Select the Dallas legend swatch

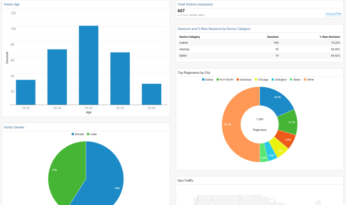point(203,80)
